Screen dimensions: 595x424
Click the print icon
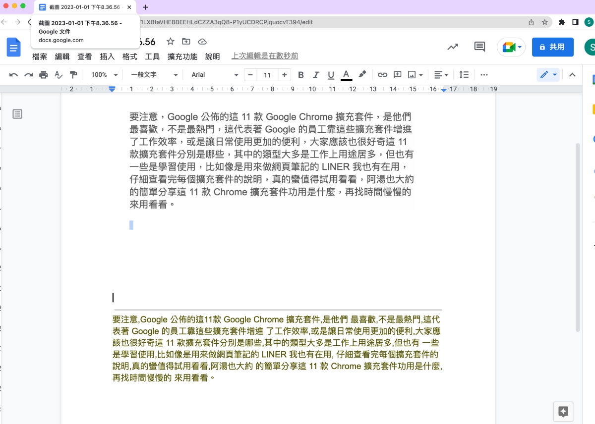click(44, 75)
